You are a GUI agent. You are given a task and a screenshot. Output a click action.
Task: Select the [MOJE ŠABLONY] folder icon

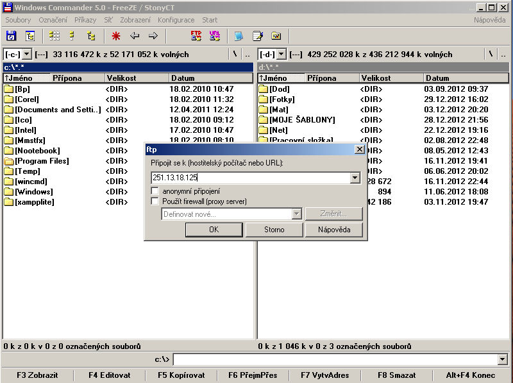tap(263, 120)
